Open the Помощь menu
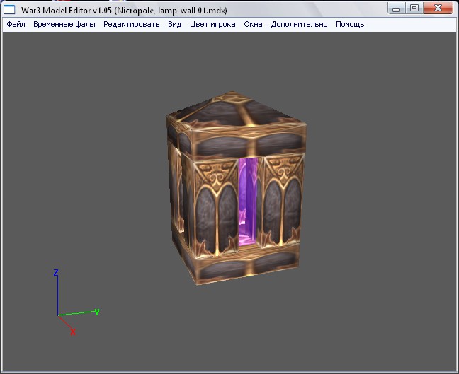 pos(350,24)
